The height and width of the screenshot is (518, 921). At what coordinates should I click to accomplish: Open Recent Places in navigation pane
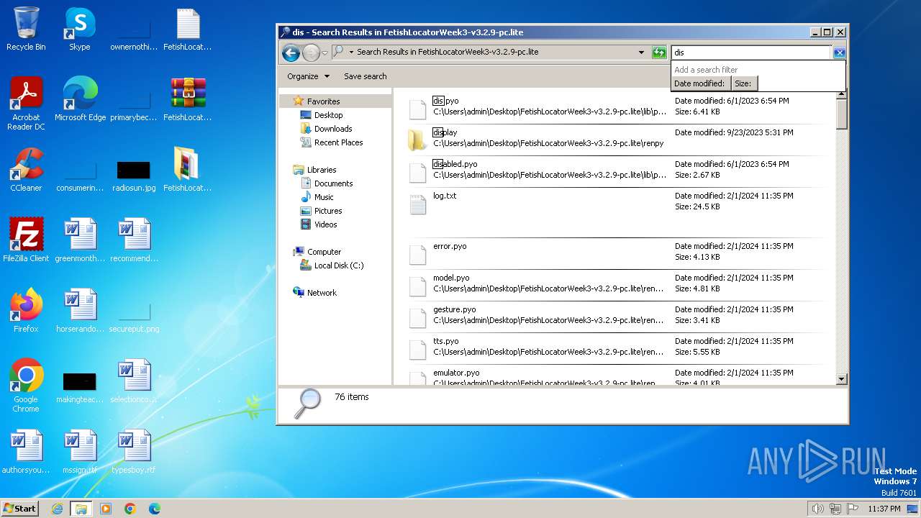[x=338, y=142]
